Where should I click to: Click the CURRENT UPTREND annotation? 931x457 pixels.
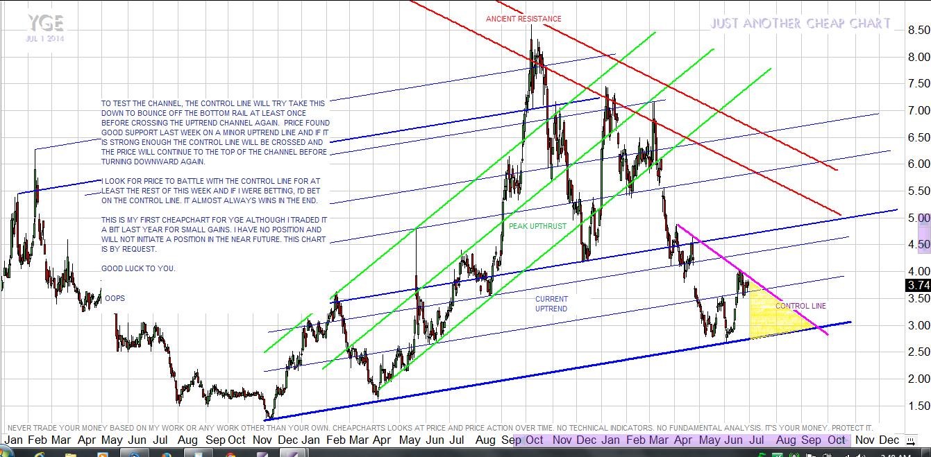551,304
